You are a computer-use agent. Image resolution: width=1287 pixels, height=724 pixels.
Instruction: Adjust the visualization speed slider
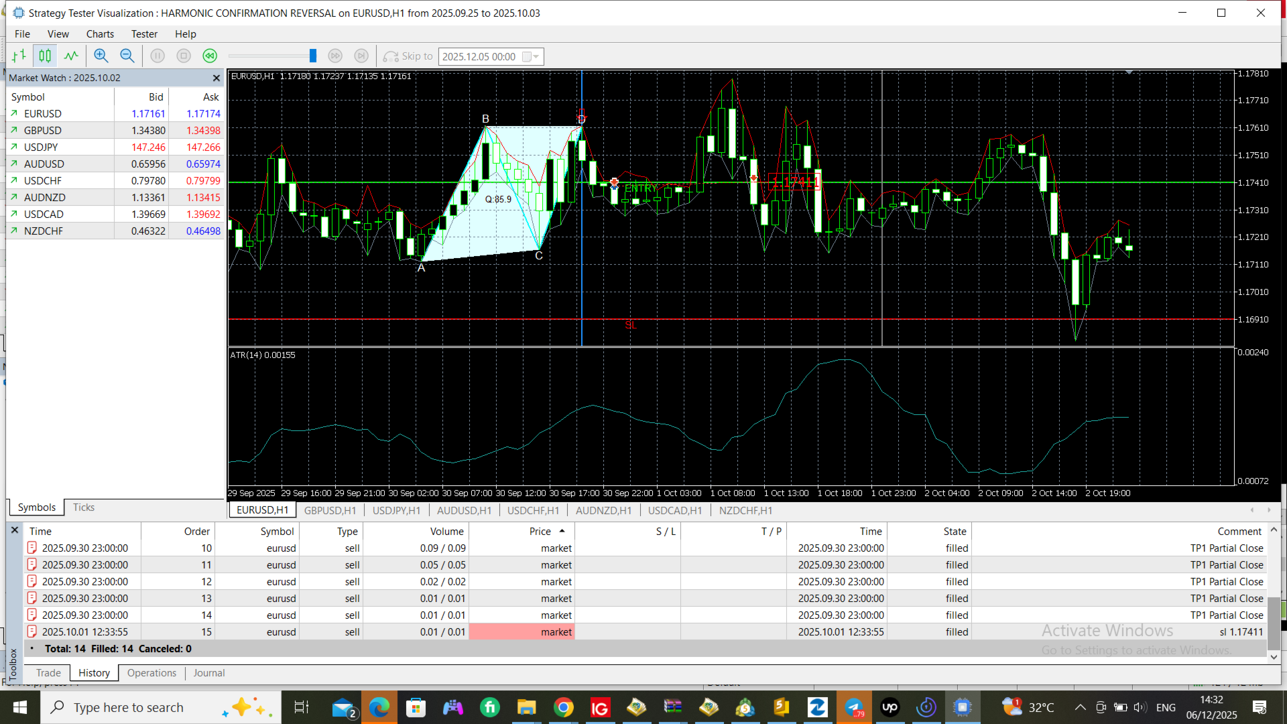tap(312, 56)
